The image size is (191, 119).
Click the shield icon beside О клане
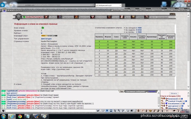133,17
